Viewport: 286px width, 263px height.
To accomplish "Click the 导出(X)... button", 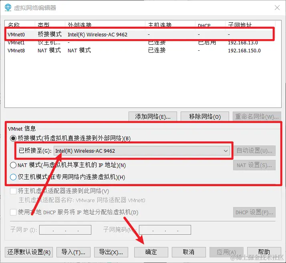I will [x=111, y=252].
